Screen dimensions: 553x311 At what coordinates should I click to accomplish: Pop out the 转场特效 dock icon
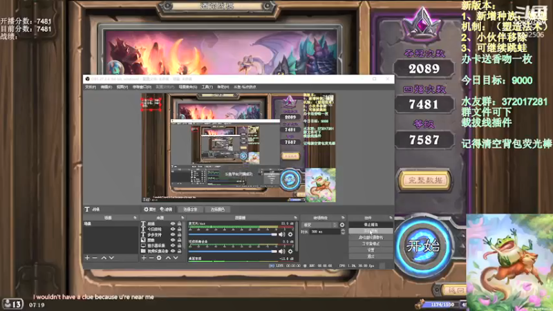[343, 218]
